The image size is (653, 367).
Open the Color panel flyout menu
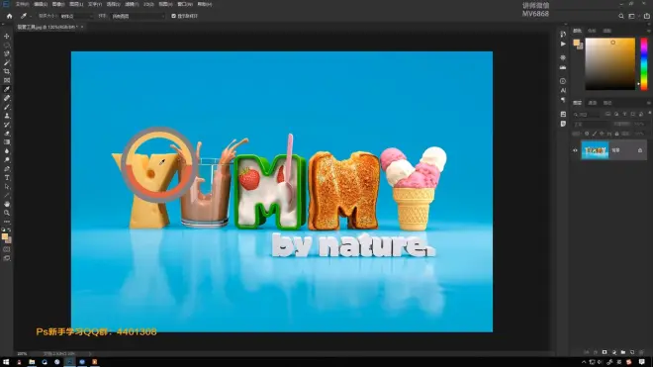649,31
